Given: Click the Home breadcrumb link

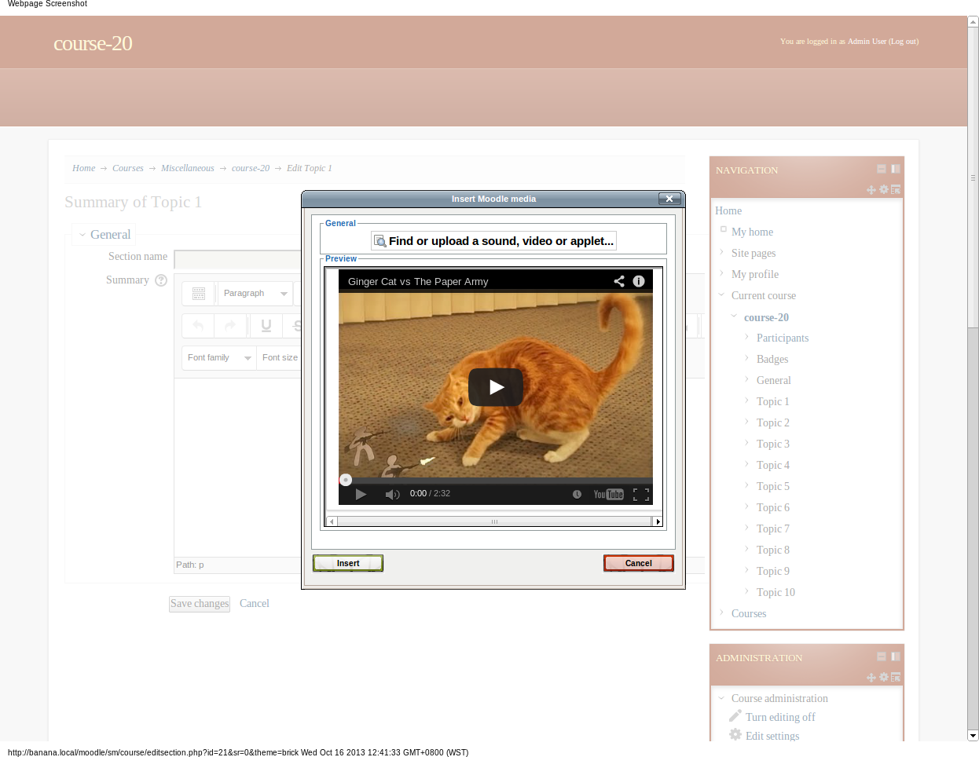Looking at the screenshot, I should click(x=83, y=168).
